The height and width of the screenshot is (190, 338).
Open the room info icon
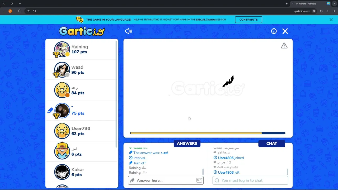pyautogui.click(x=274, y=31)
